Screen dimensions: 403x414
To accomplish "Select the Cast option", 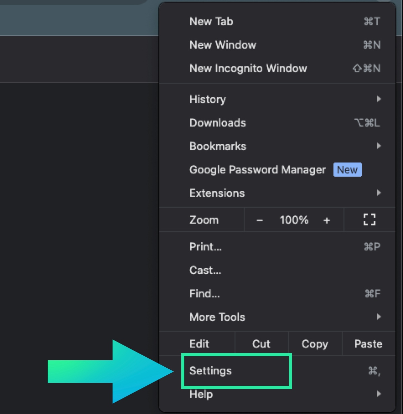I will coord(205,270).
